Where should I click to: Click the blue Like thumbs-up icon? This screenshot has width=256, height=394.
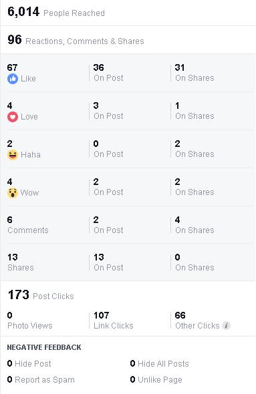(x=13, y=79)
